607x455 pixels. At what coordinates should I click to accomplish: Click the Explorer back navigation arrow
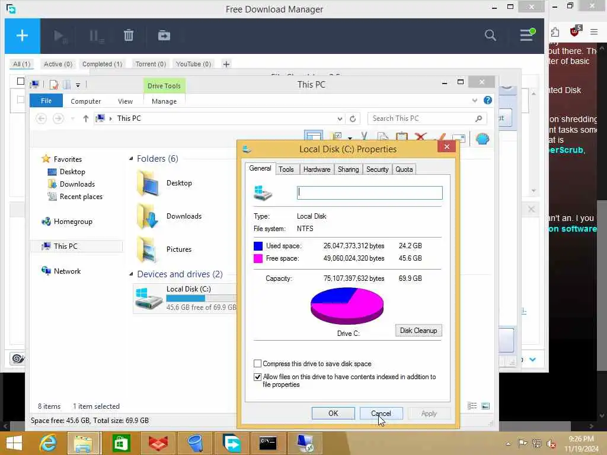point(41,118)
